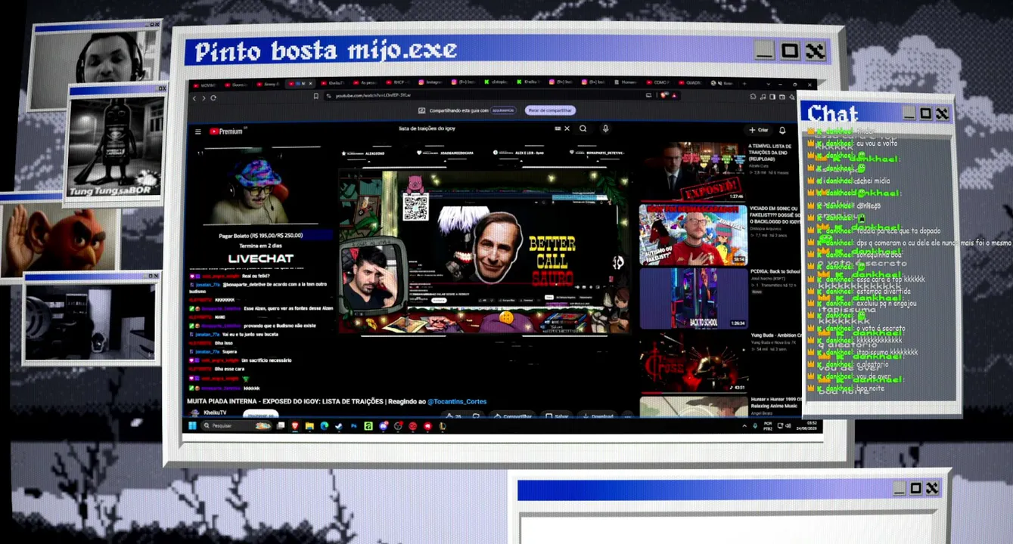
Task: Go forward in the browser
Action: (x=204, y=97)
